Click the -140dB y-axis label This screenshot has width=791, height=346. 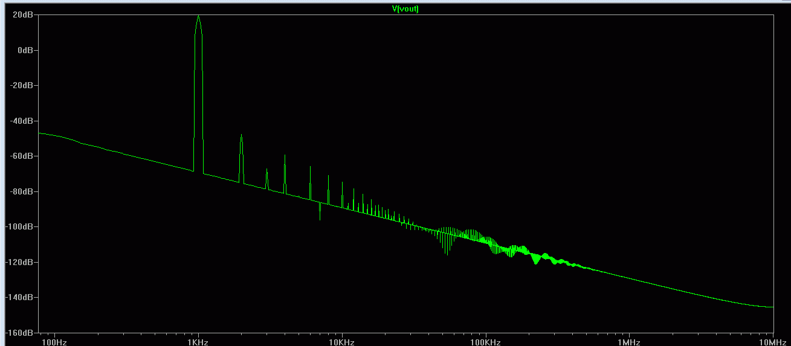tap(19, 297)
